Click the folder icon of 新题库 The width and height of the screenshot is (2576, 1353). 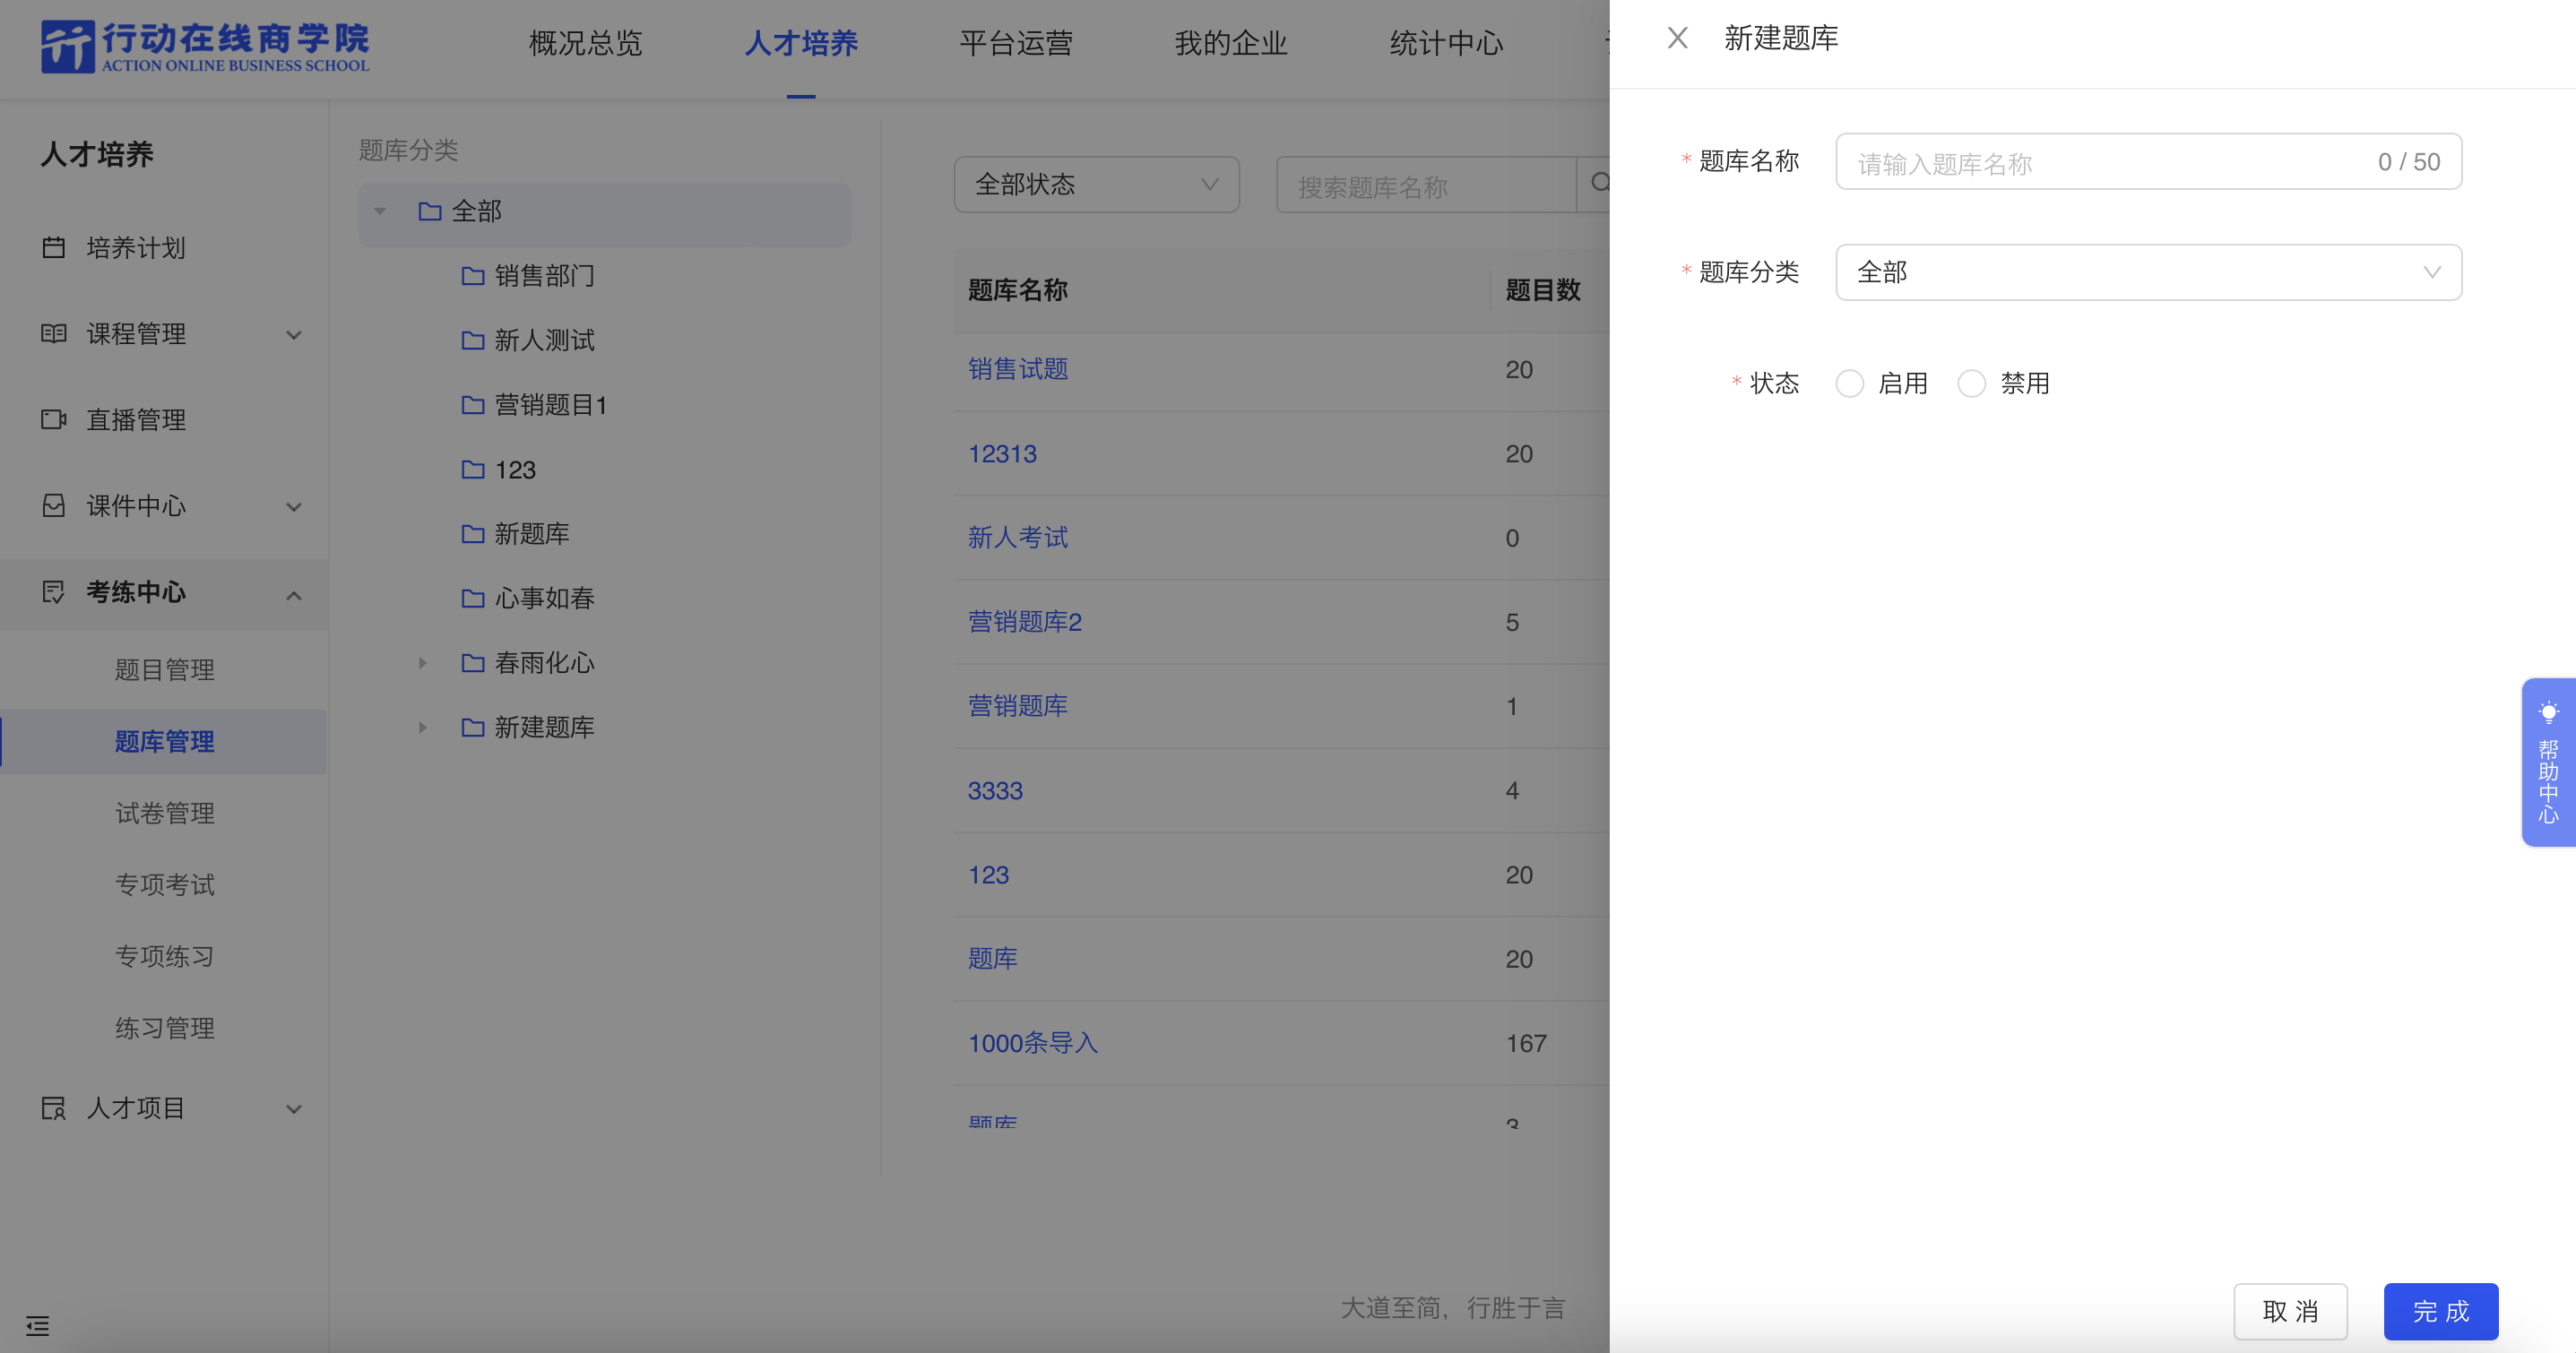[x=473, y=533]
